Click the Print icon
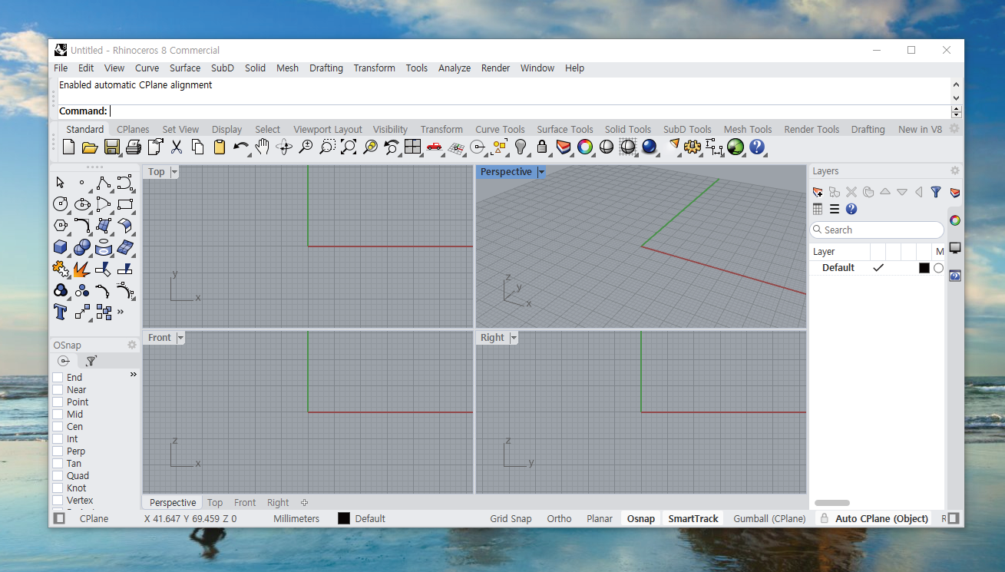Screen dimensions: 1005x572 (133, 147)
